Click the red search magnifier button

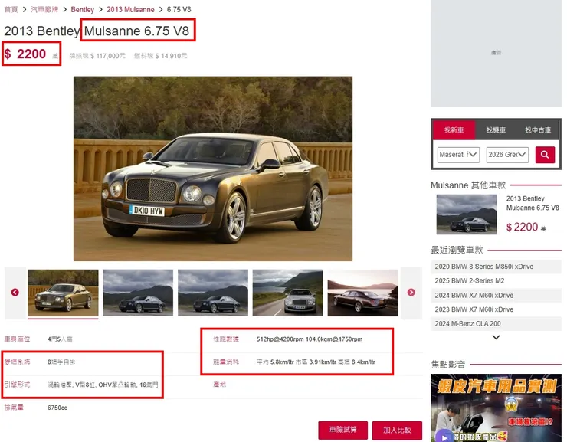click(545, 155)
